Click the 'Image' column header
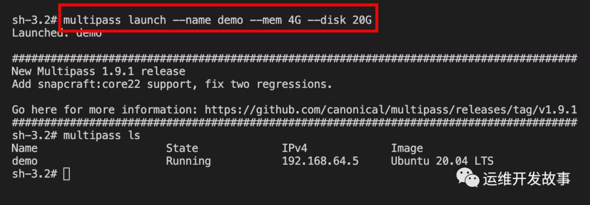 pyautogui.click(x=407, y=149)
